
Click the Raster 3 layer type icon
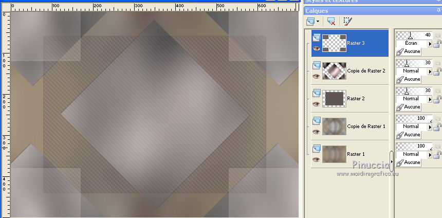(x=317, y=38)
